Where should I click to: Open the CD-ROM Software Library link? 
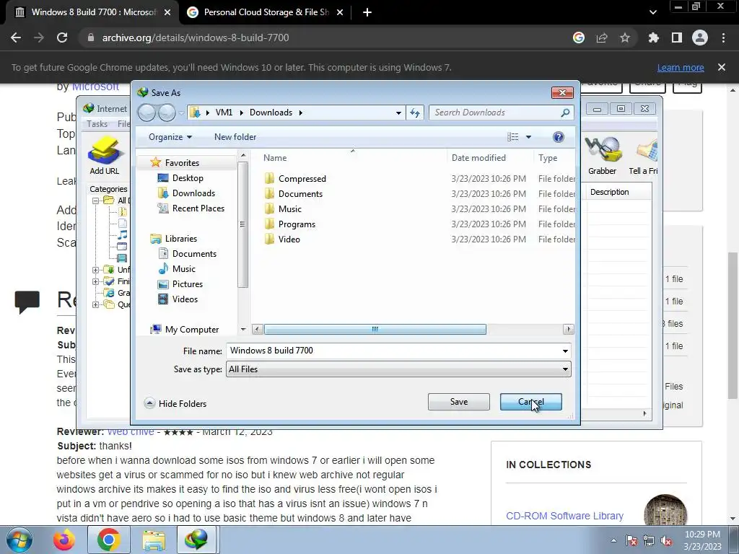564,516
